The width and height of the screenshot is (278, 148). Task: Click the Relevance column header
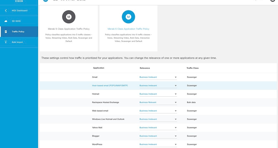click(145, 68)
